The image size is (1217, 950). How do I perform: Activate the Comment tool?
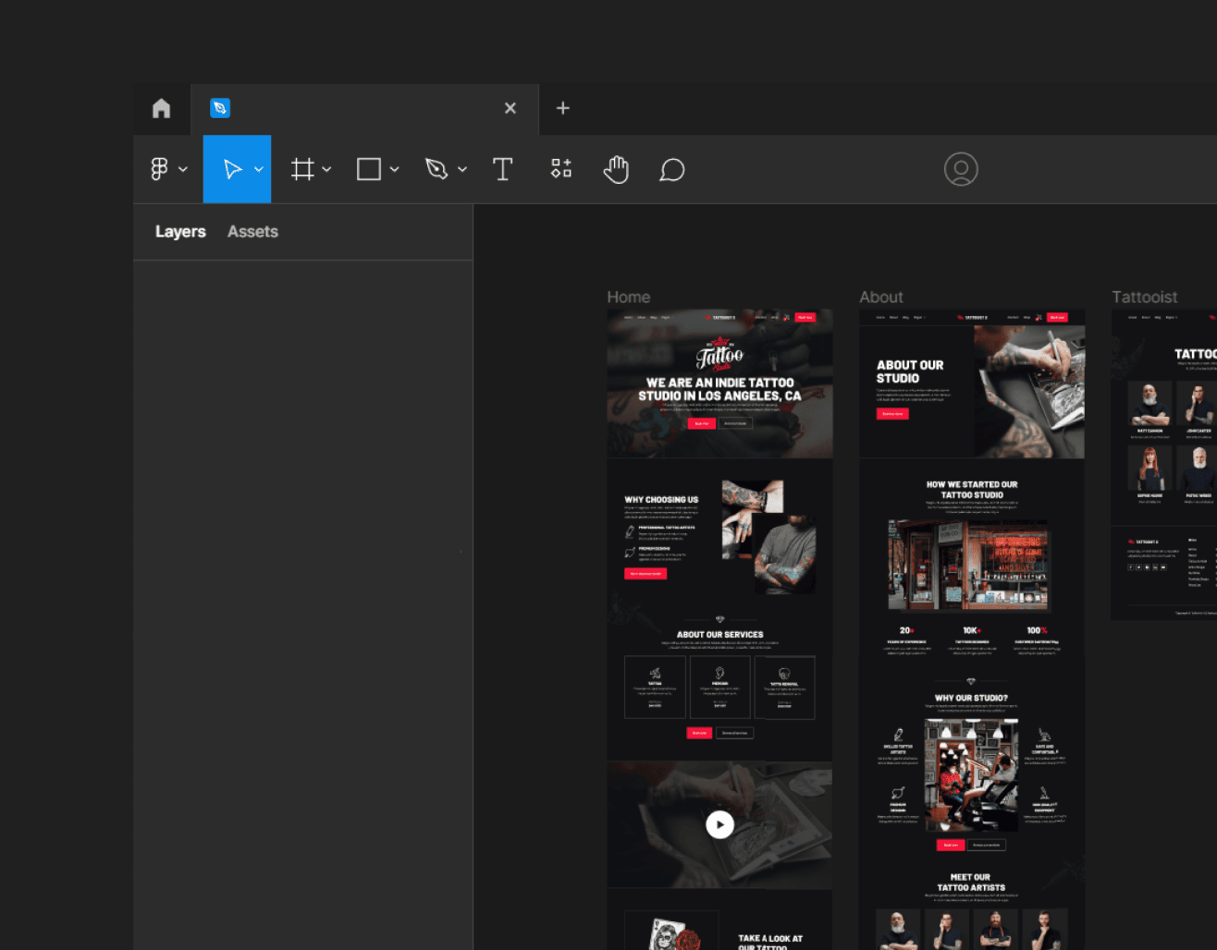click(x=672, y=169)
